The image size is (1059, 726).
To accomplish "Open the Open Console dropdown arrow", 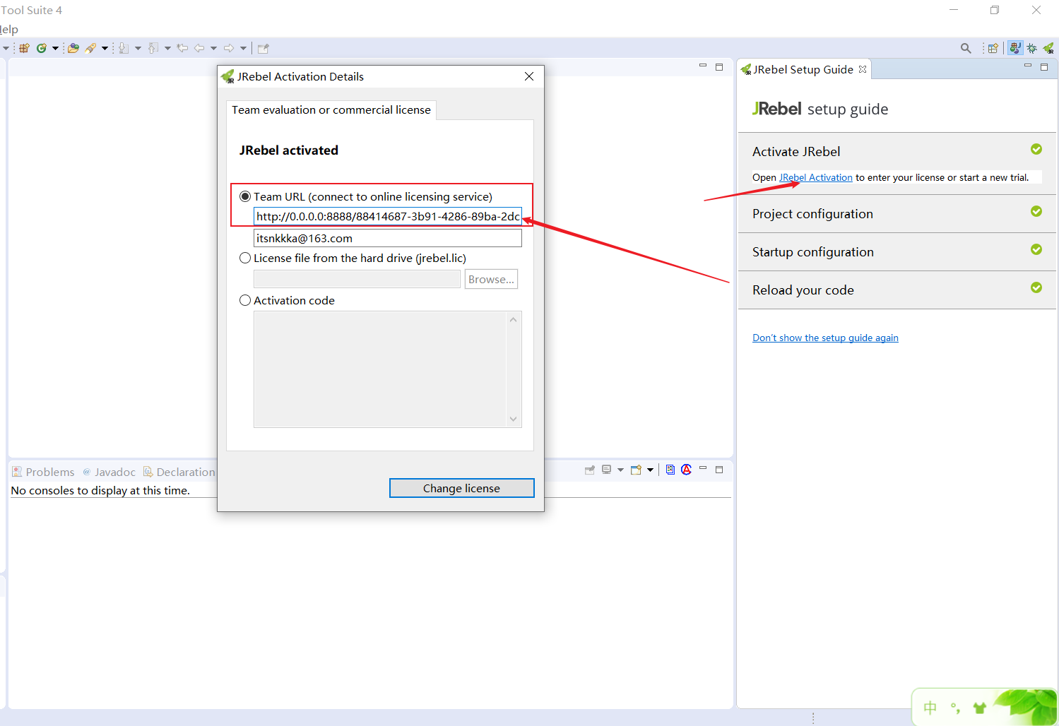I will click(x=650, y=470).
